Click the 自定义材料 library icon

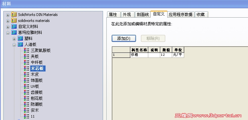(x=14, y=27)
